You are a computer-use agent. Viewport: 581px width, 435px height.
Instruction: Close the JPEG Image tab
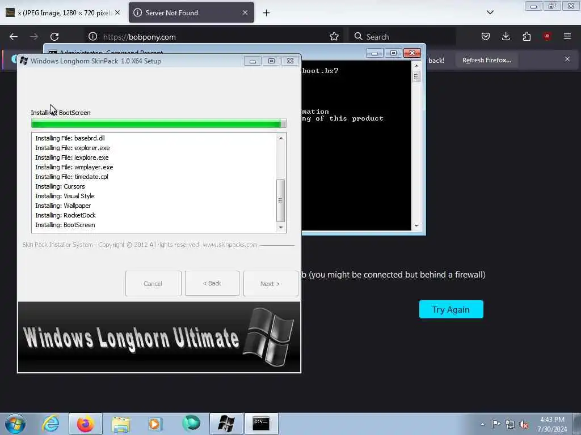point(117,12)
